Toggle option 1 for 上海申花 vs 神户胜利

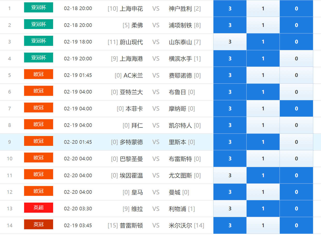point(263,9)
